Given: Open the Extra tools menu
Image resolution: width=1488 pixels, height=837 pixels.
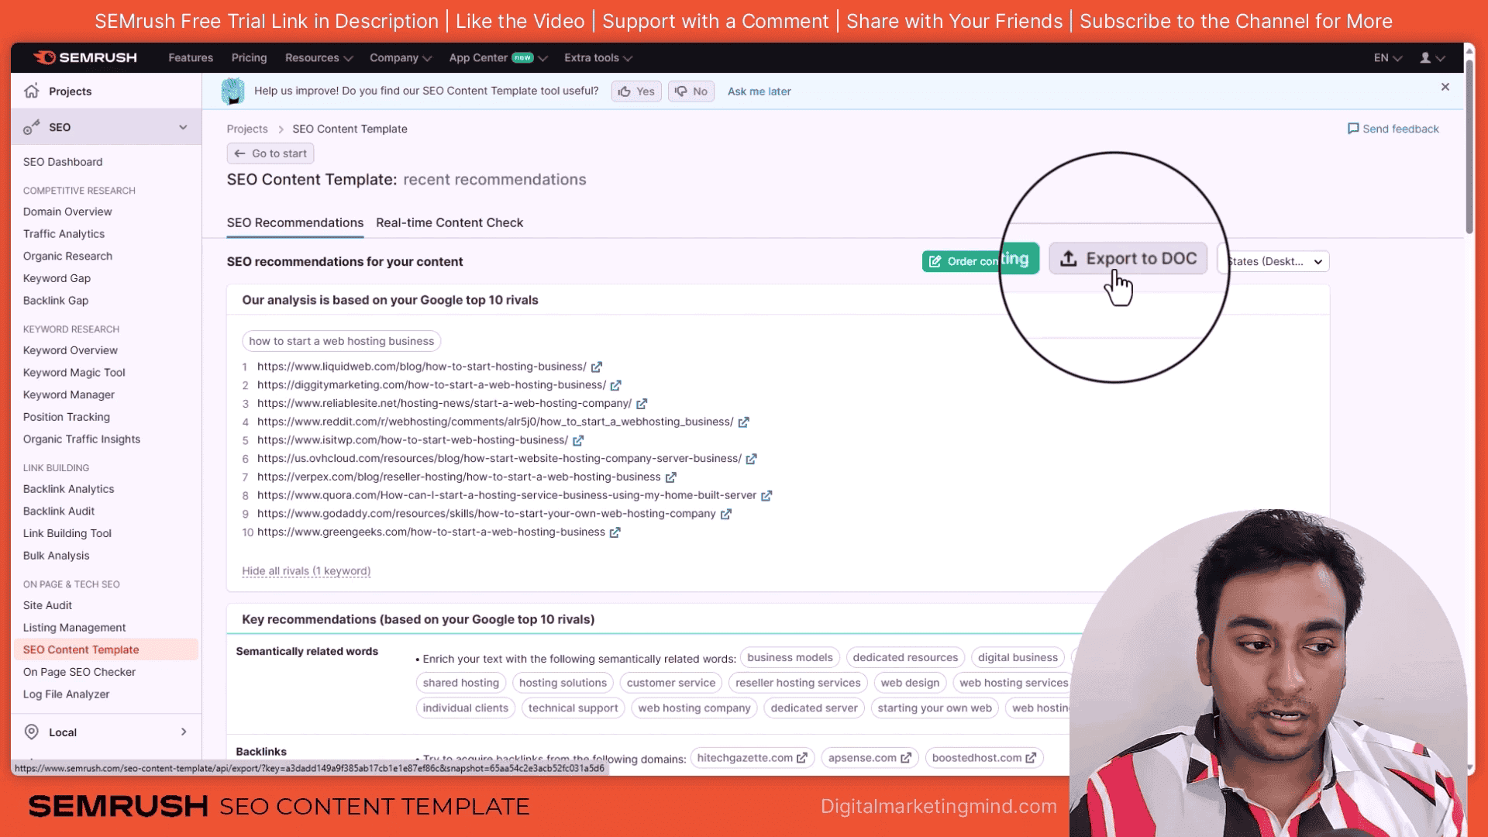Looking at the screenshot, I should 597,57.
